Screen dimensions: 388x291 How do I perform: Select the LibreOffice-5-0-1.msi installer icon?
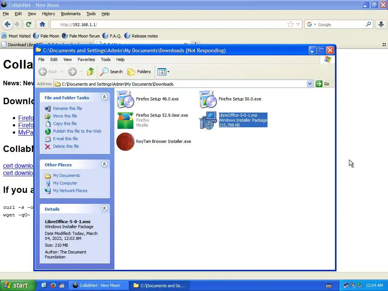[208, 120]
